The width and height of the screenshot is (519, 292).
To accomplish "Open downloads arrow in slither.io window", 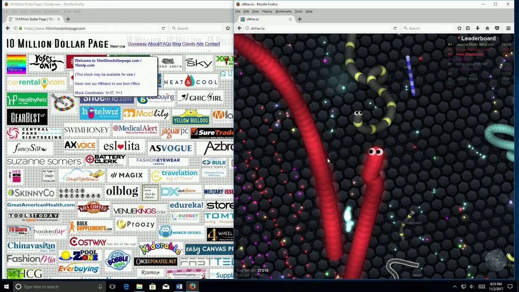I will click(478, 28).
